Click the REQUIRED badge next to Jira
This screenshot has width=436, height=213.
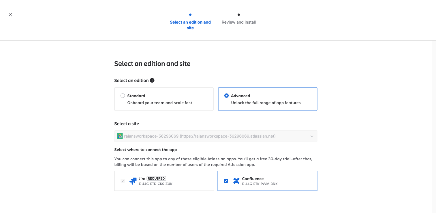156,178
